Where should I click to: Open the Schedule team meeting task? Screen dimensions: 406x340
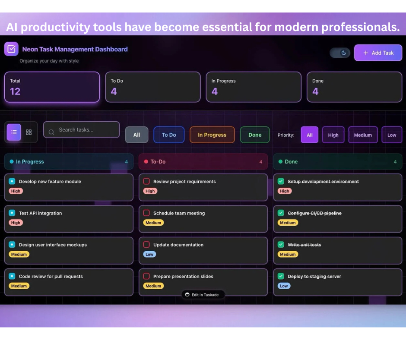pyautogui.click(x=203, y=219)
